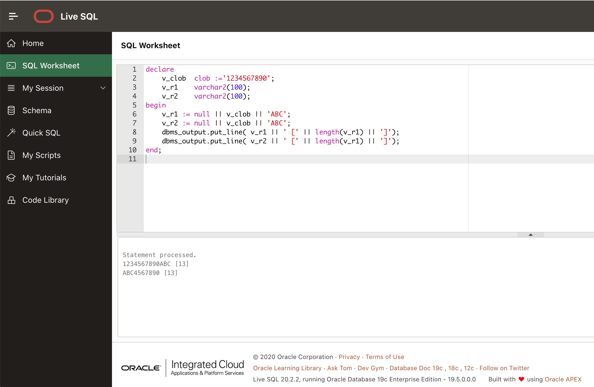Toggle the SQL Worksheet active menu item

pos(55,65)
